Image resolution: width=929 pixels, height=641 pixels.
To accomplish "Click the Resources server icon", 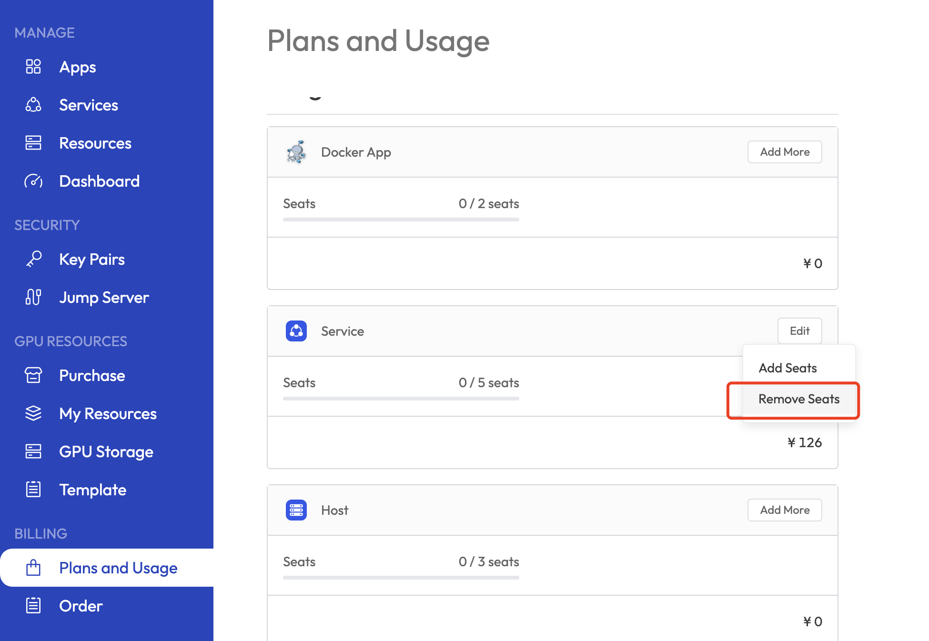I will [33, 143].
